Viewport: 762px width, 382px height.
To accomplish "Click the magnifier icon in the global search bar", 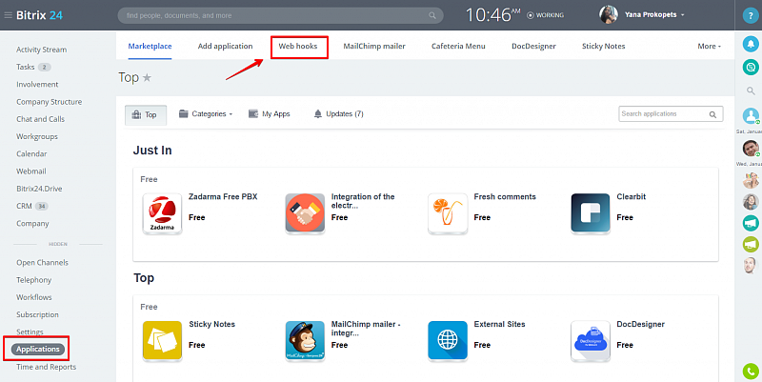I will [432, 15].
